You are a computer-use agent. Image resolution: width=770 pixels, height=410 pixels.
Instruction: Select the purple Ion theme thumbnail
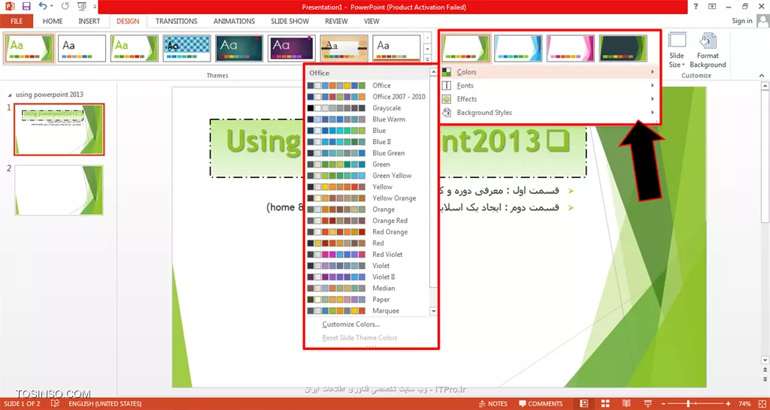[292, 48]
